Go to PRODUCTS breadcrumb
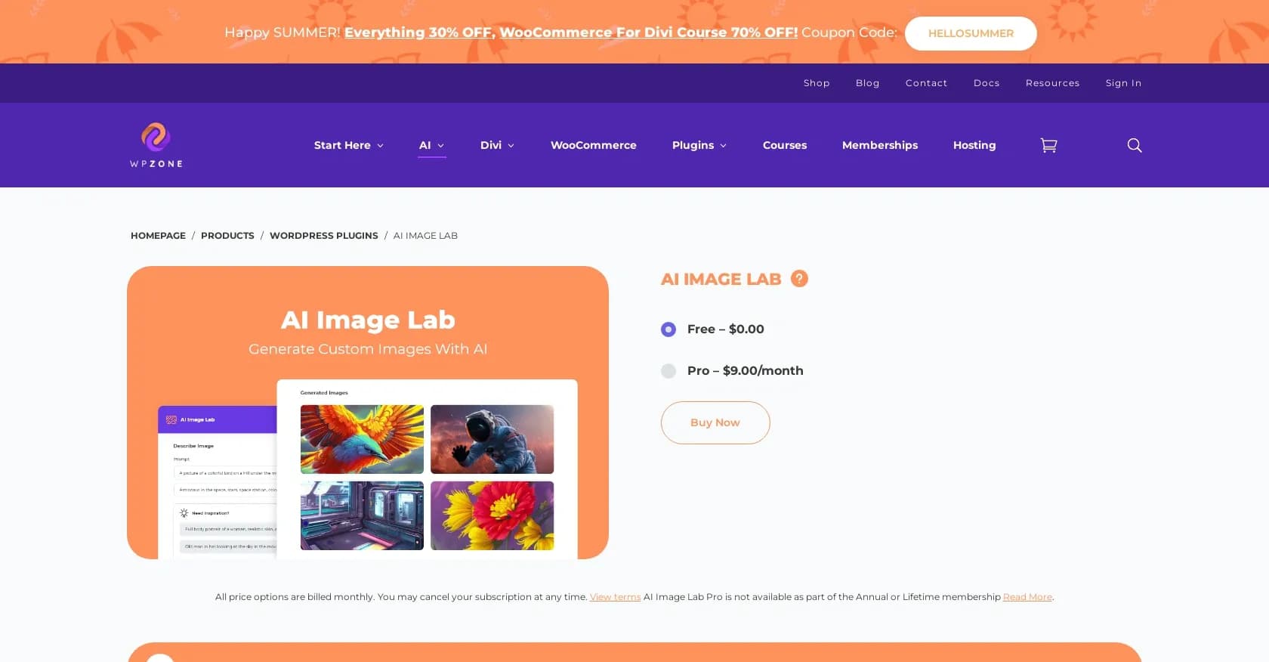 [227, 236]
